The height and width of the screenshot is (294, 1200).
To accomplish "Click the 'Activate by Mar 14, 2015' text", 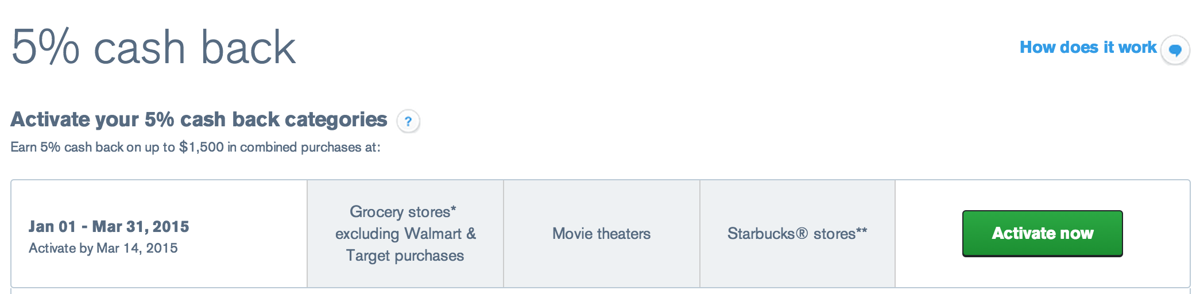I will click(x=103, y=248).
